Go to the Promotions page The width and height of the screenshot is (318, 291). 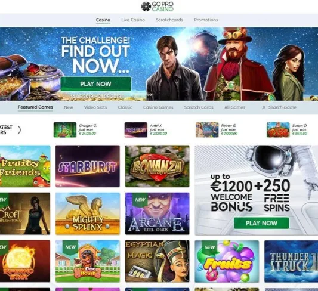(x=206, y=20)
